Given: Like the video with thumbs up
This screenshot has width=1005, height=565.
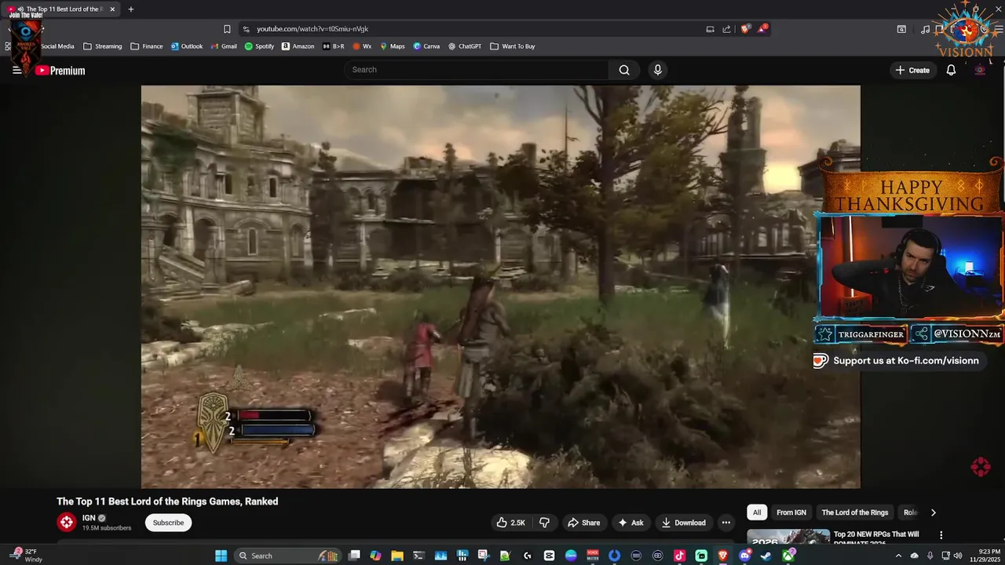Looking at the screenshot, I should (x=510, y=523).
